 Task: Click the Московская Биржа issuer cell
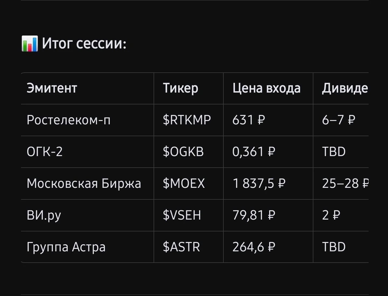[x=84, y=184]
